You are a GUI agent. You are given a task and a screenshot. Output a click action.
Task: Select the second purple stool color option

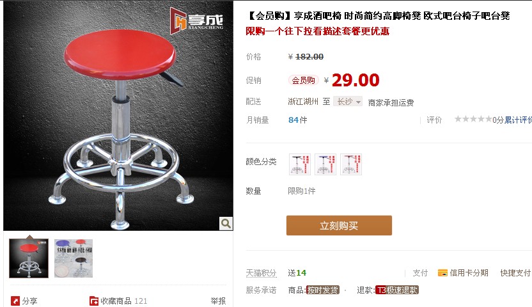[x=325, y=164]
